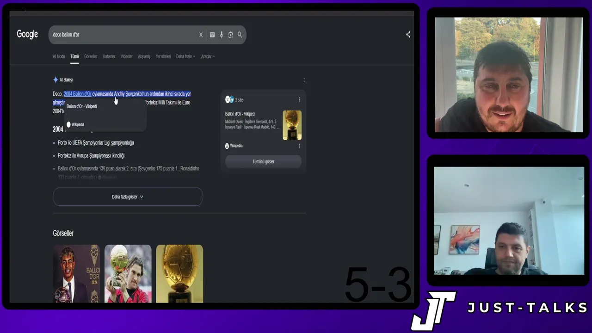Click 'Porto ile UEFA Şampiyonlar Ligi şampiyonluğu' bullet
Viewport: 592px width, 333px height.
click(96, 143)
